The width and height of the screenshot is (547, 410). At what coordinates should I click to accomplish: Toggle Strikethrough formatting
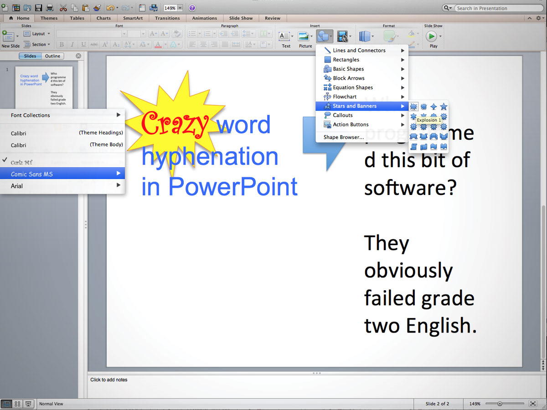[94, 45]
